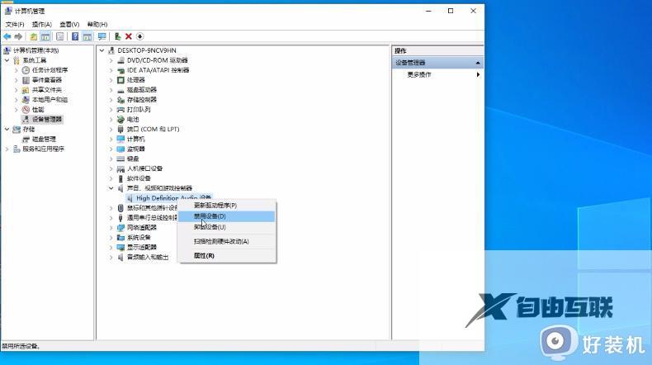Open the 文件(F) menu
Image resolution: width=652 pixels, height=365 pixels.
point(15,24)
